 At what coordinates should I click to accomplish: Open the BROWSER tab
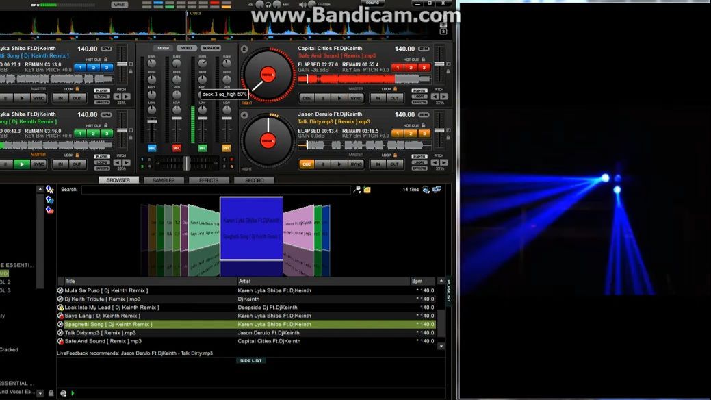[118, 180]
